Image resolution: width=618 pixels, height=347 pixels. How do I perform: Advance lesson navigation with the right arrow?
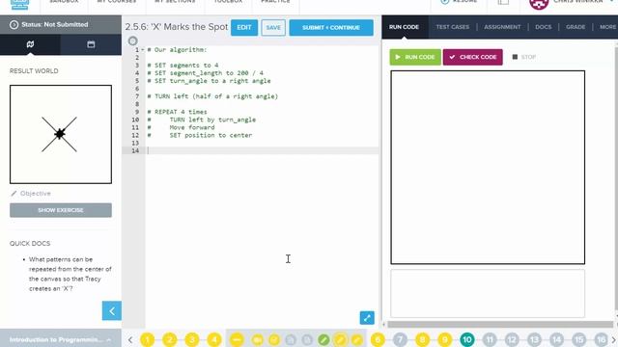coord(613,340)
